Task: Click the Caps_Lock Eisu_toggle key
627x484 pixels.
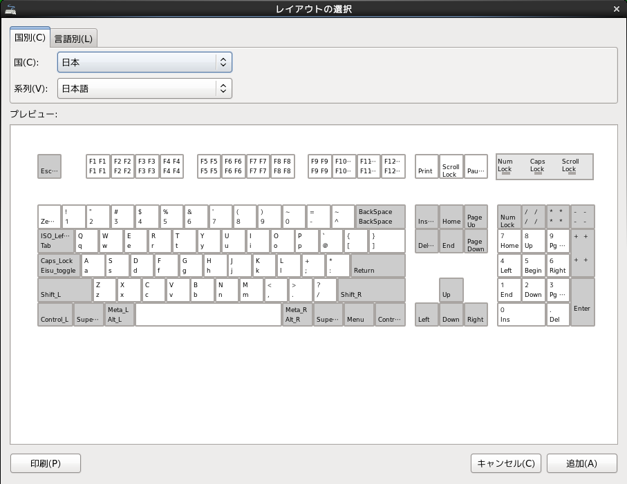Action: tap(59, 266)
